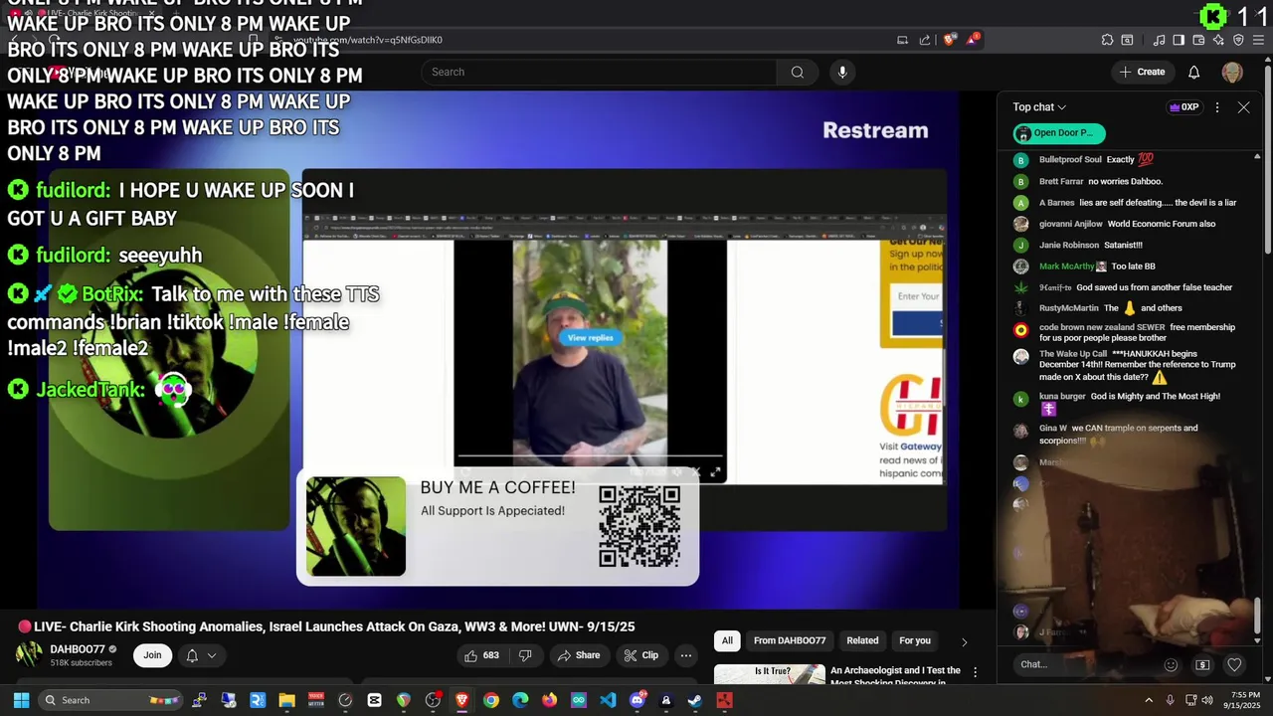Click the Create button
The width and height of the screenshot is (1273, 716).
pos(1142,72)
